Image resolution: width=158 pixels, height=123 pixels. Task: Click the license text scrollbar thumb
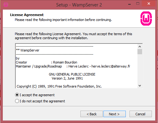tap(140, 51)
